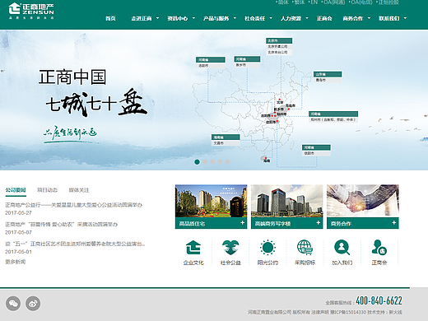Select the fourth banner slide dot
Screen dimensions: 428x321
point(220,162)
